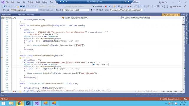Click the Step Over icon
The width and height of the screenshot is (189, 106).
[x=141, y=6]
